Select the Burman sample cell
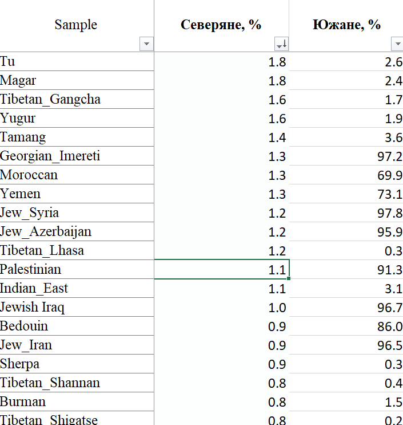This screenshot has width=403, height=425. [x=77, y=402]
